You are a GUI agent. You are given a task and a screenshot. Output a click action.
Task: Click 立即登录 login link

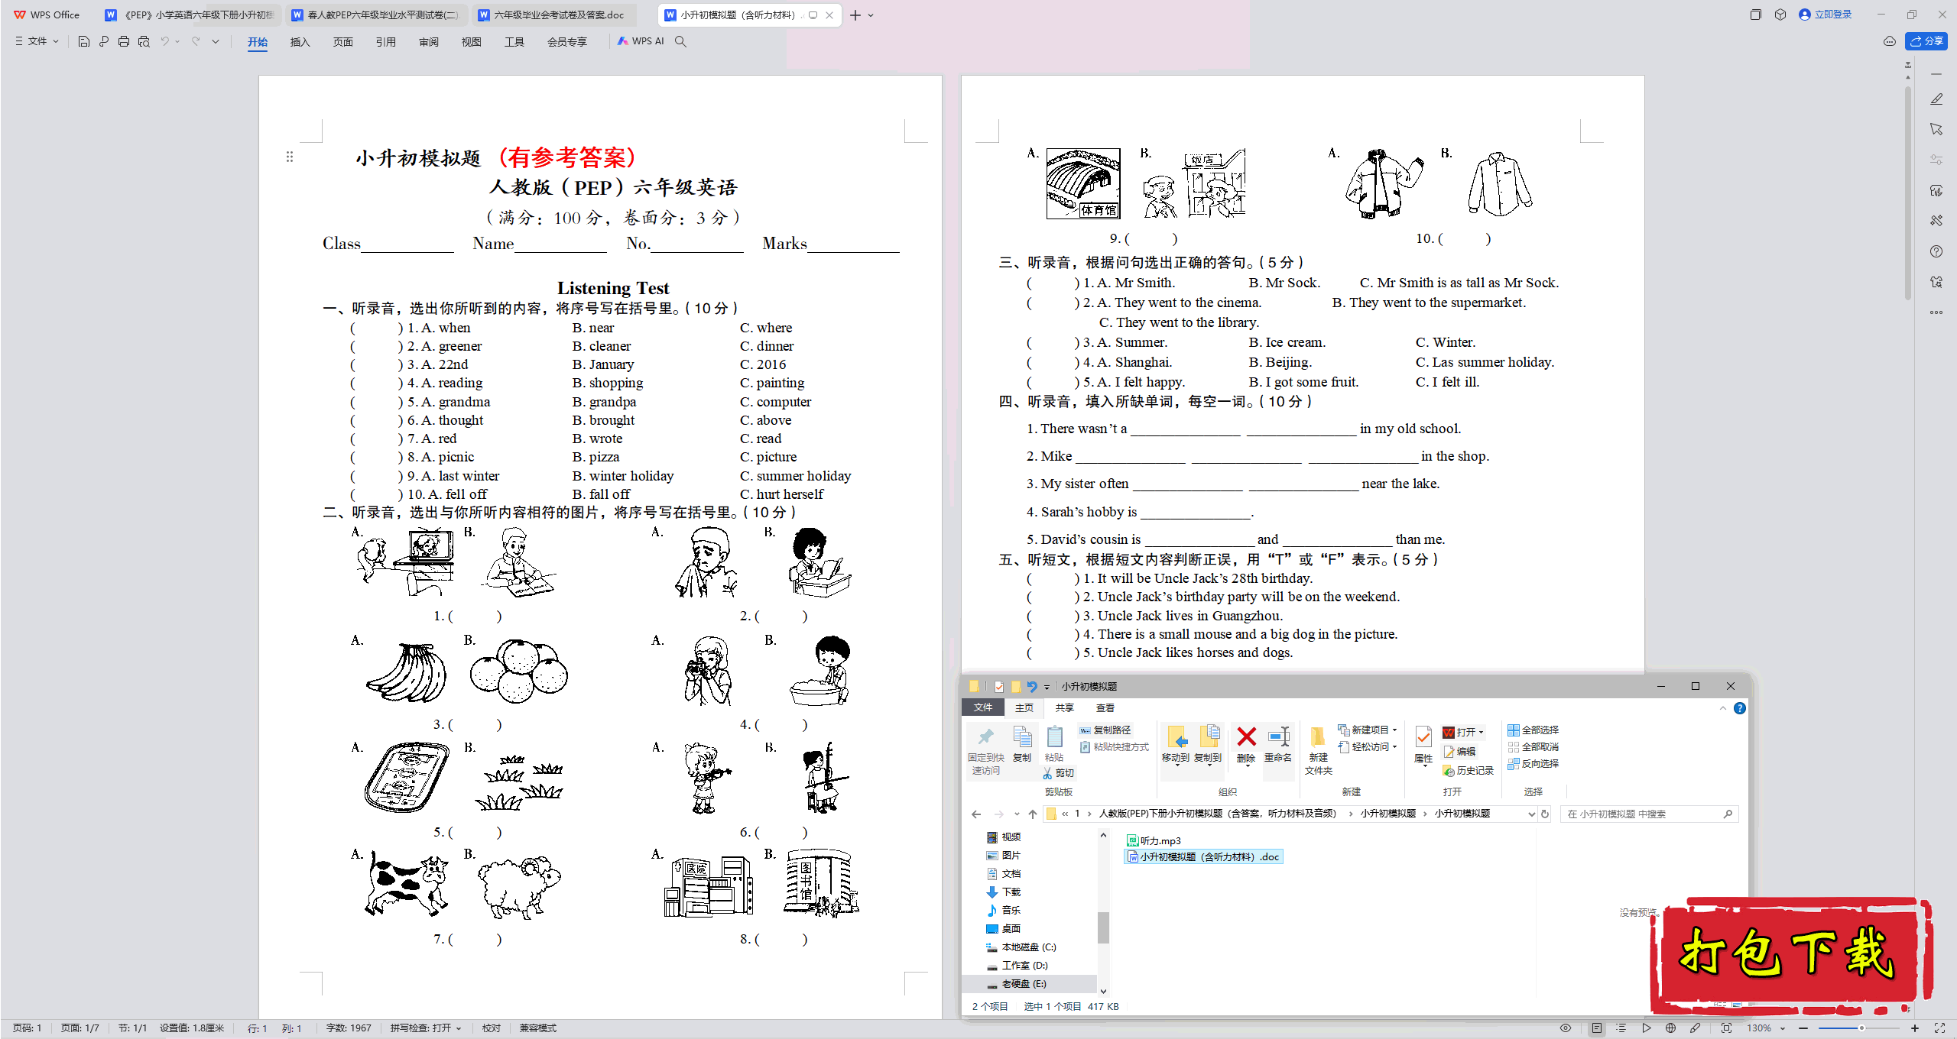(1826, 15)
